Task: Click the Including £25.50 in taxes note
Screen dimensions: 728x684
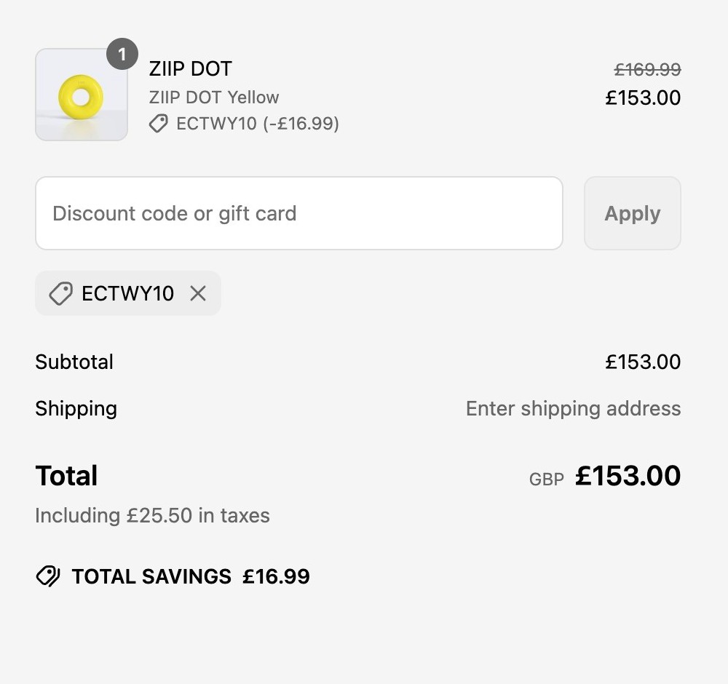Action: (153, 516)
